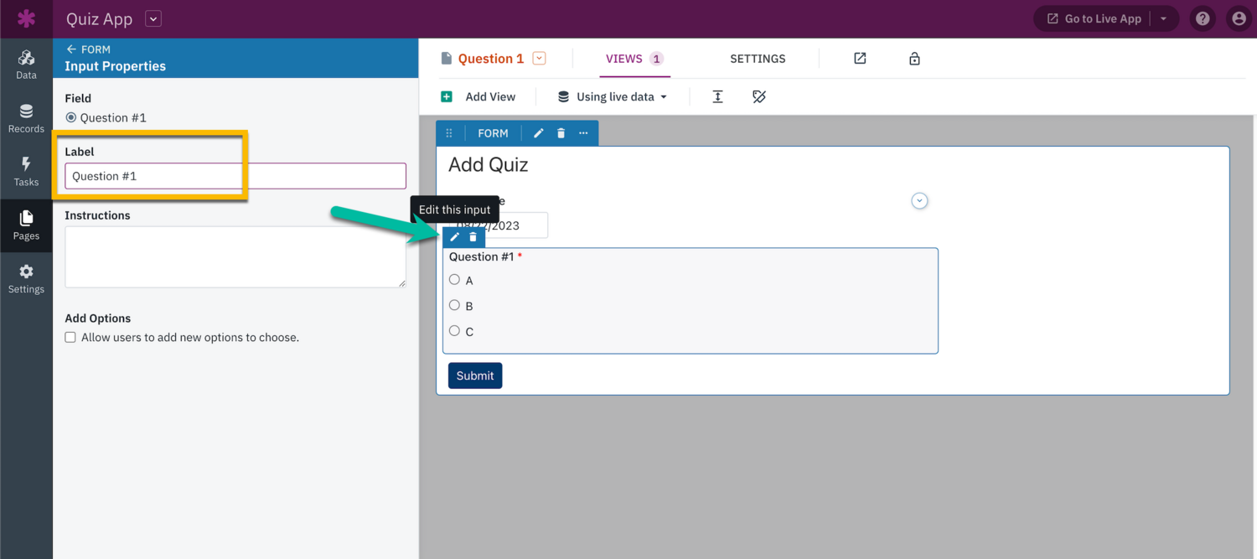Screen dimensions: 1257x559
Task: Click the Knack asterisk logo
Action: 26,18
